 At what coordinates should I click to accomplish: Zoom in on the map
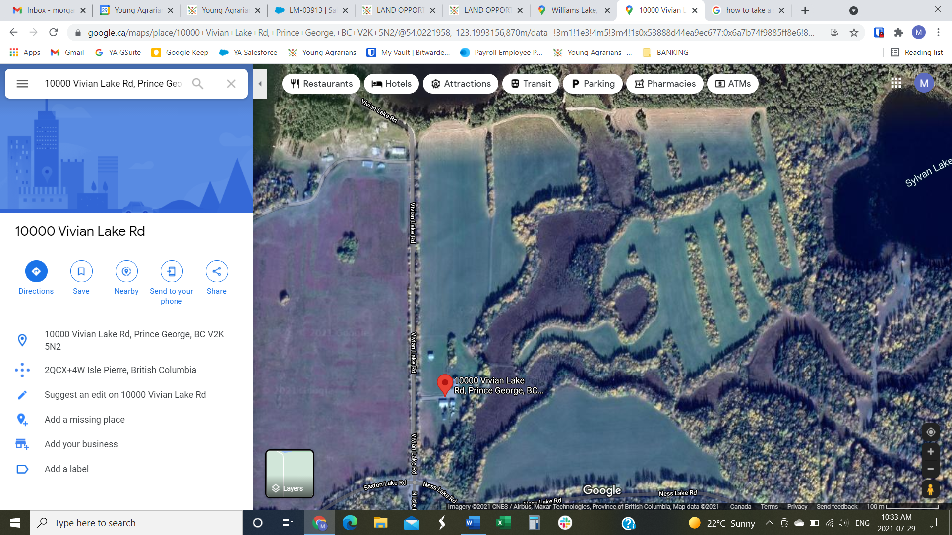[930, 452]
